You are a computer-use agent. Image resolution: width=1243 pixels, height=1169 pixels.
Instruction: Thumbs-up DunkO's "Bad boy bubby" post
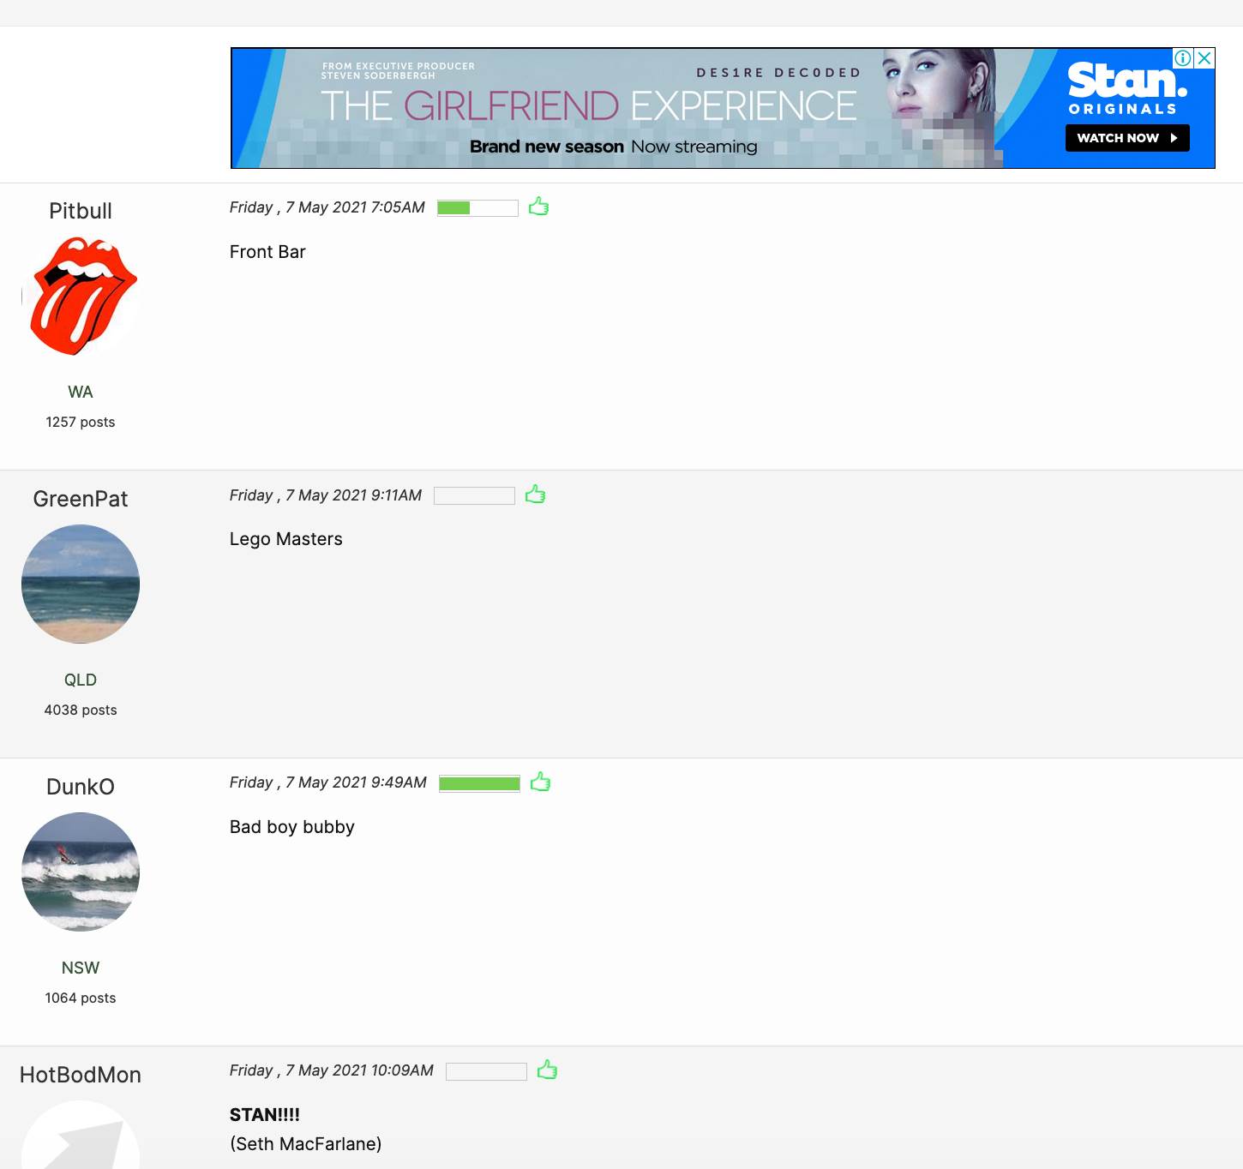pos(540,782)
